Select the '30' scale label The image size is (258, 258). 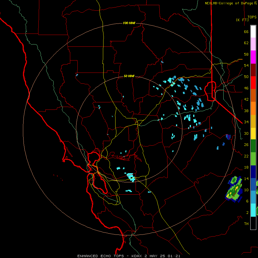246,133
